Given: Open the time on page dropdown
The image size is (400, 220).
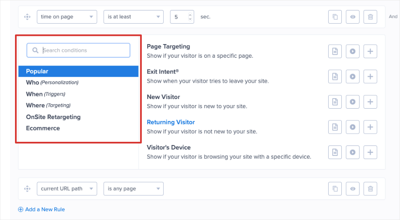Looking at the screenshot, I should (x=67, y=17).
